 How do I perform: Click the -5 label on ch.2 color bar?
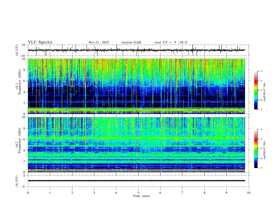coord(261,149)
